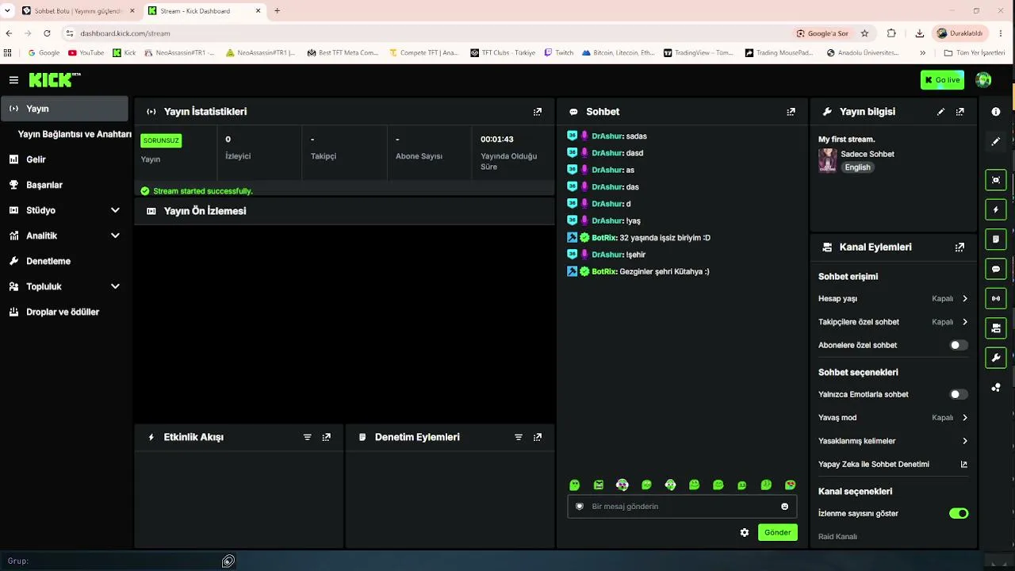The width and height of the screenshot is (1015, 571).
Task: Toggle the wrench widget in the right strip
Action: (996, 358)
